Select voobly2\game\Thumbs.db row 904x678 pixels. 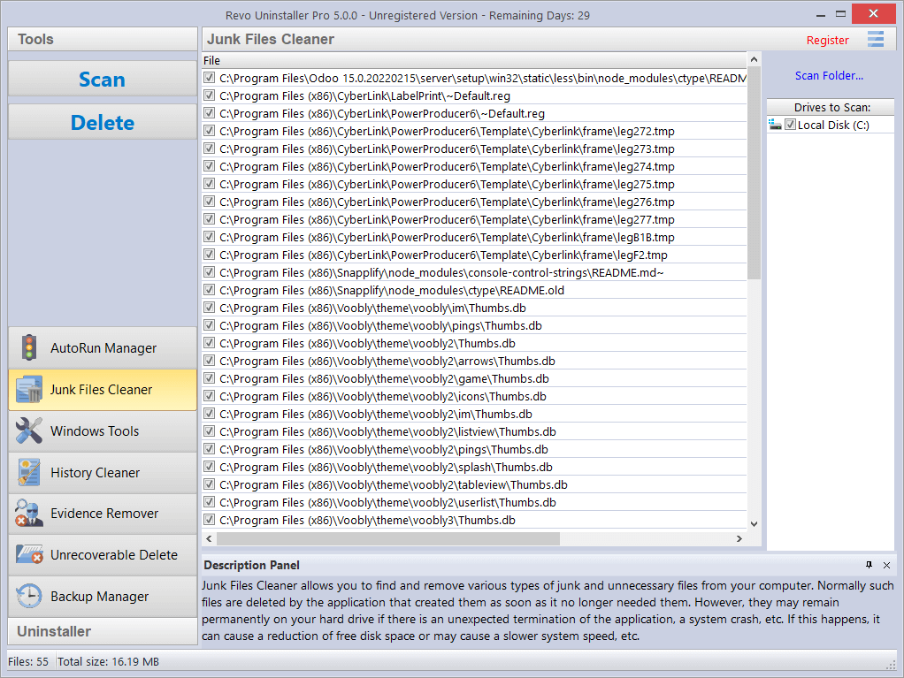[474, 378]
